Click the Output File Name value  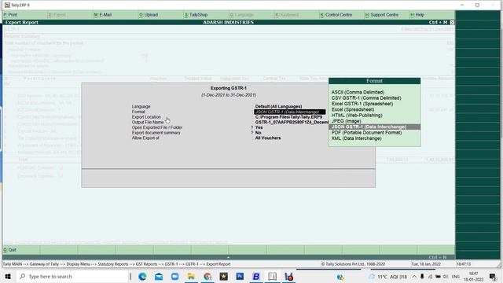click(292, 123)
